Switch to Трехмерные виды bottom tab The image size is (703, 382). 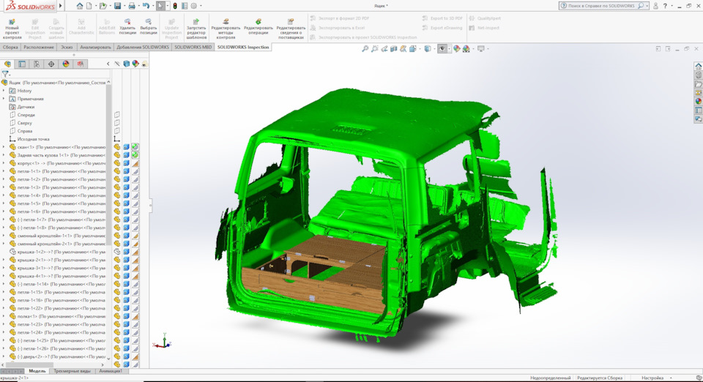[72, 371]
